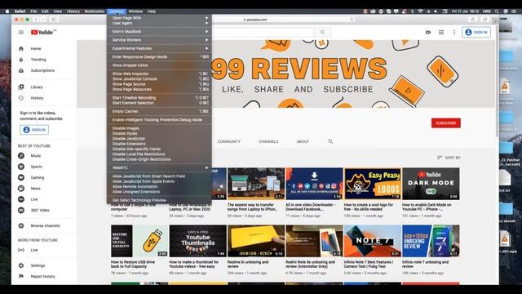Expand the Open Page With submenu

click(159, 18)
